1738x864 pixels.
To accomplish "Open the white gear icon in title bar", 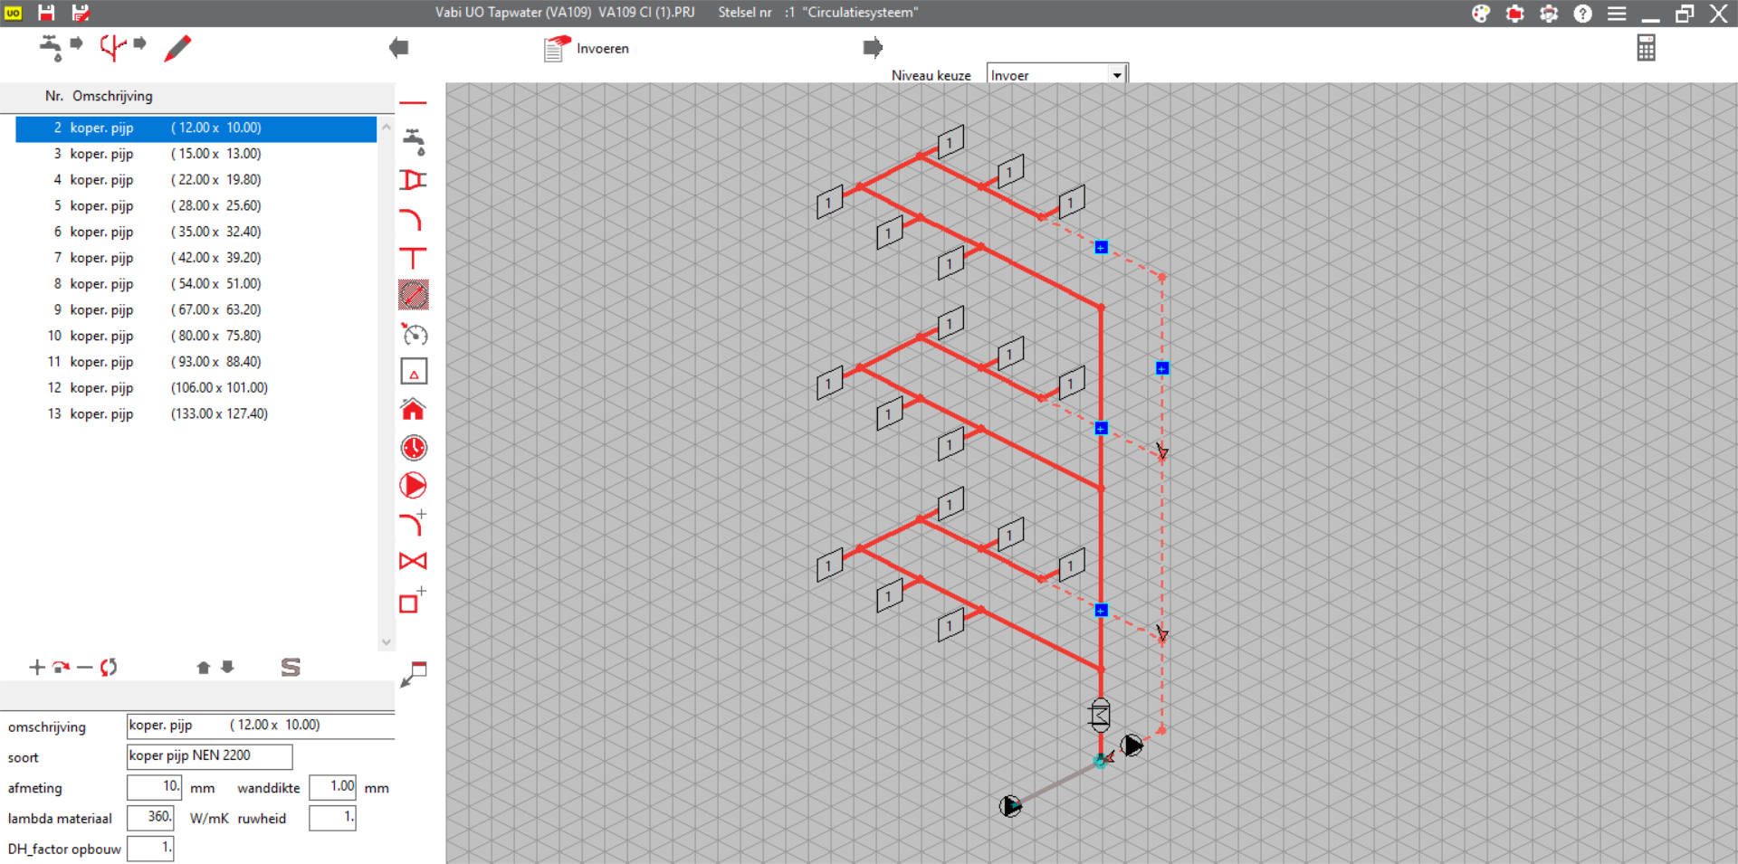I will (1549, 14).
